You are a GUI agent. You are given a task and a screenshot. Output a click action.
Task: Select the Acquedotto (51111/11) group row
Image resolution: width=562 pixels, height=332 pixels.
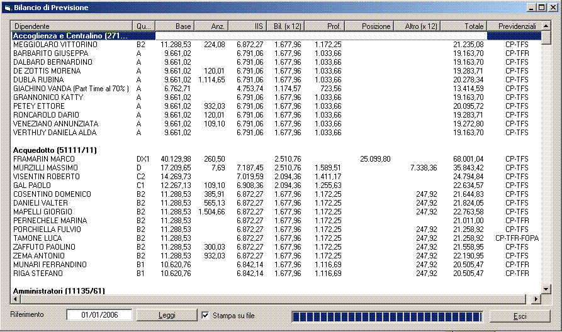pyautogui.click(x=55, y=150)
